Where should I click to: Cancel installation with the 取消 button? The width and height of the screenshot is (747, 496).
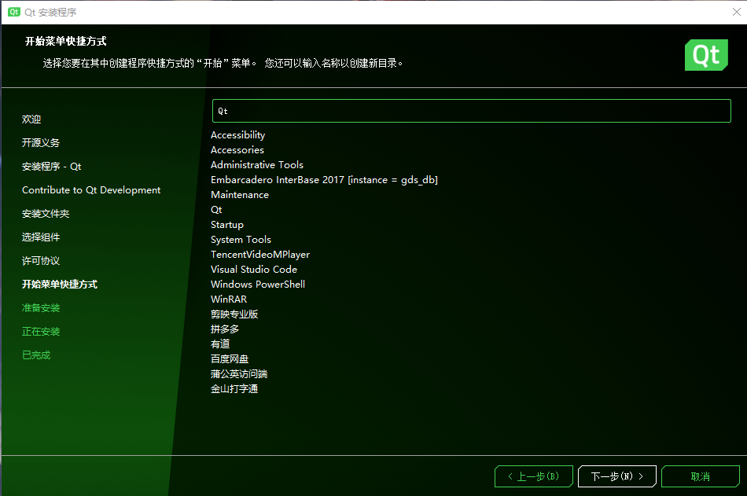coord(701,476)
